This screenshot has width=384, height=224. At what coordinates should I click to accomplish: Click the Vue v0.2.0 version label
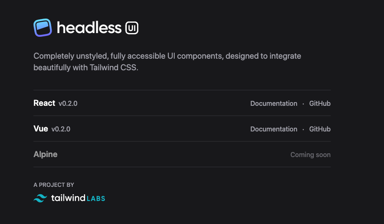(x=61, y=129)
